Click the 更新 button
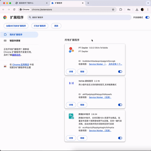This screenshot has width=151, height=151. 56,26
